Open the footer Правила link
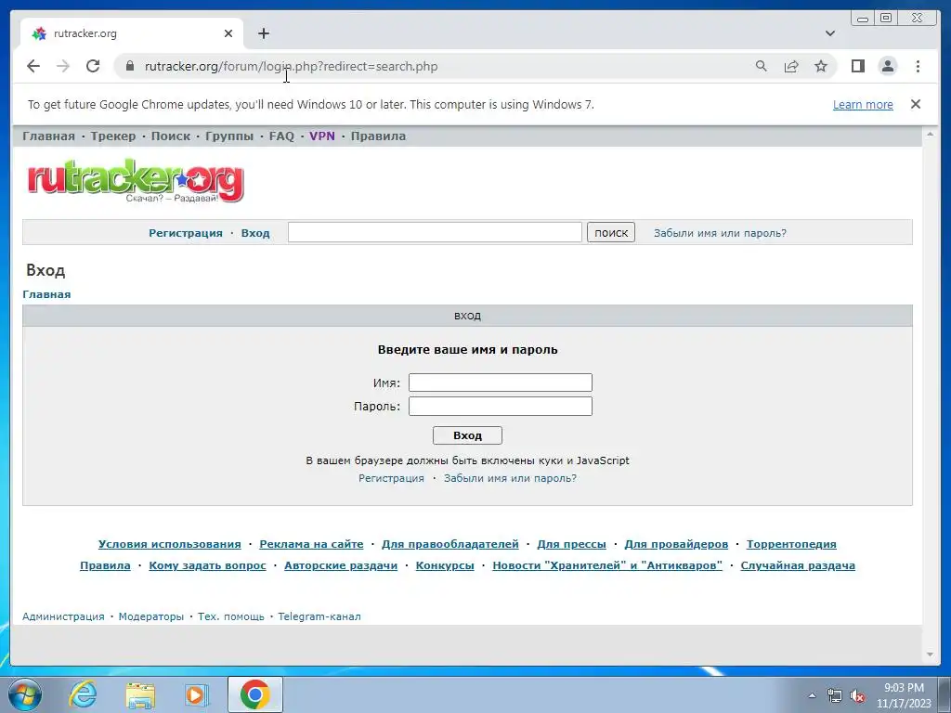Screen dimensions: 951x713 [x=105, y=565]
